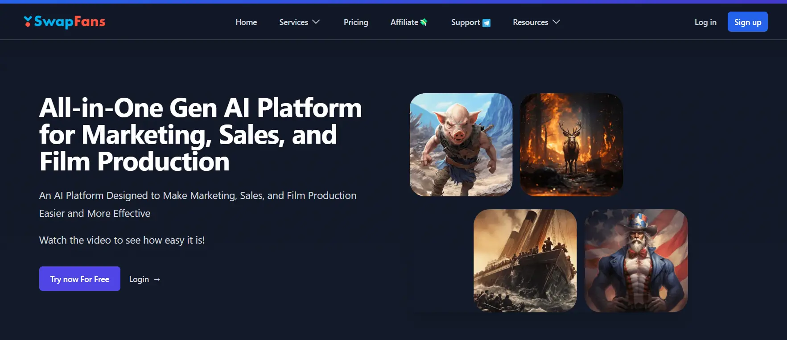Click the SwapFans logo
The width and height of the screenshot is (787, 340).
[65, 21]
